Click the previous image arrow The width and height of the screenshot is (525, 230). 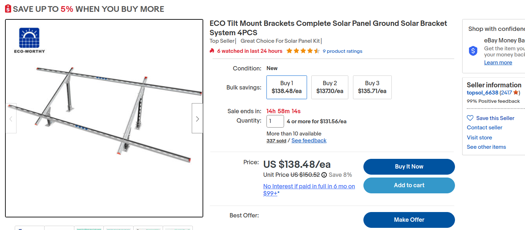point(11,119)
